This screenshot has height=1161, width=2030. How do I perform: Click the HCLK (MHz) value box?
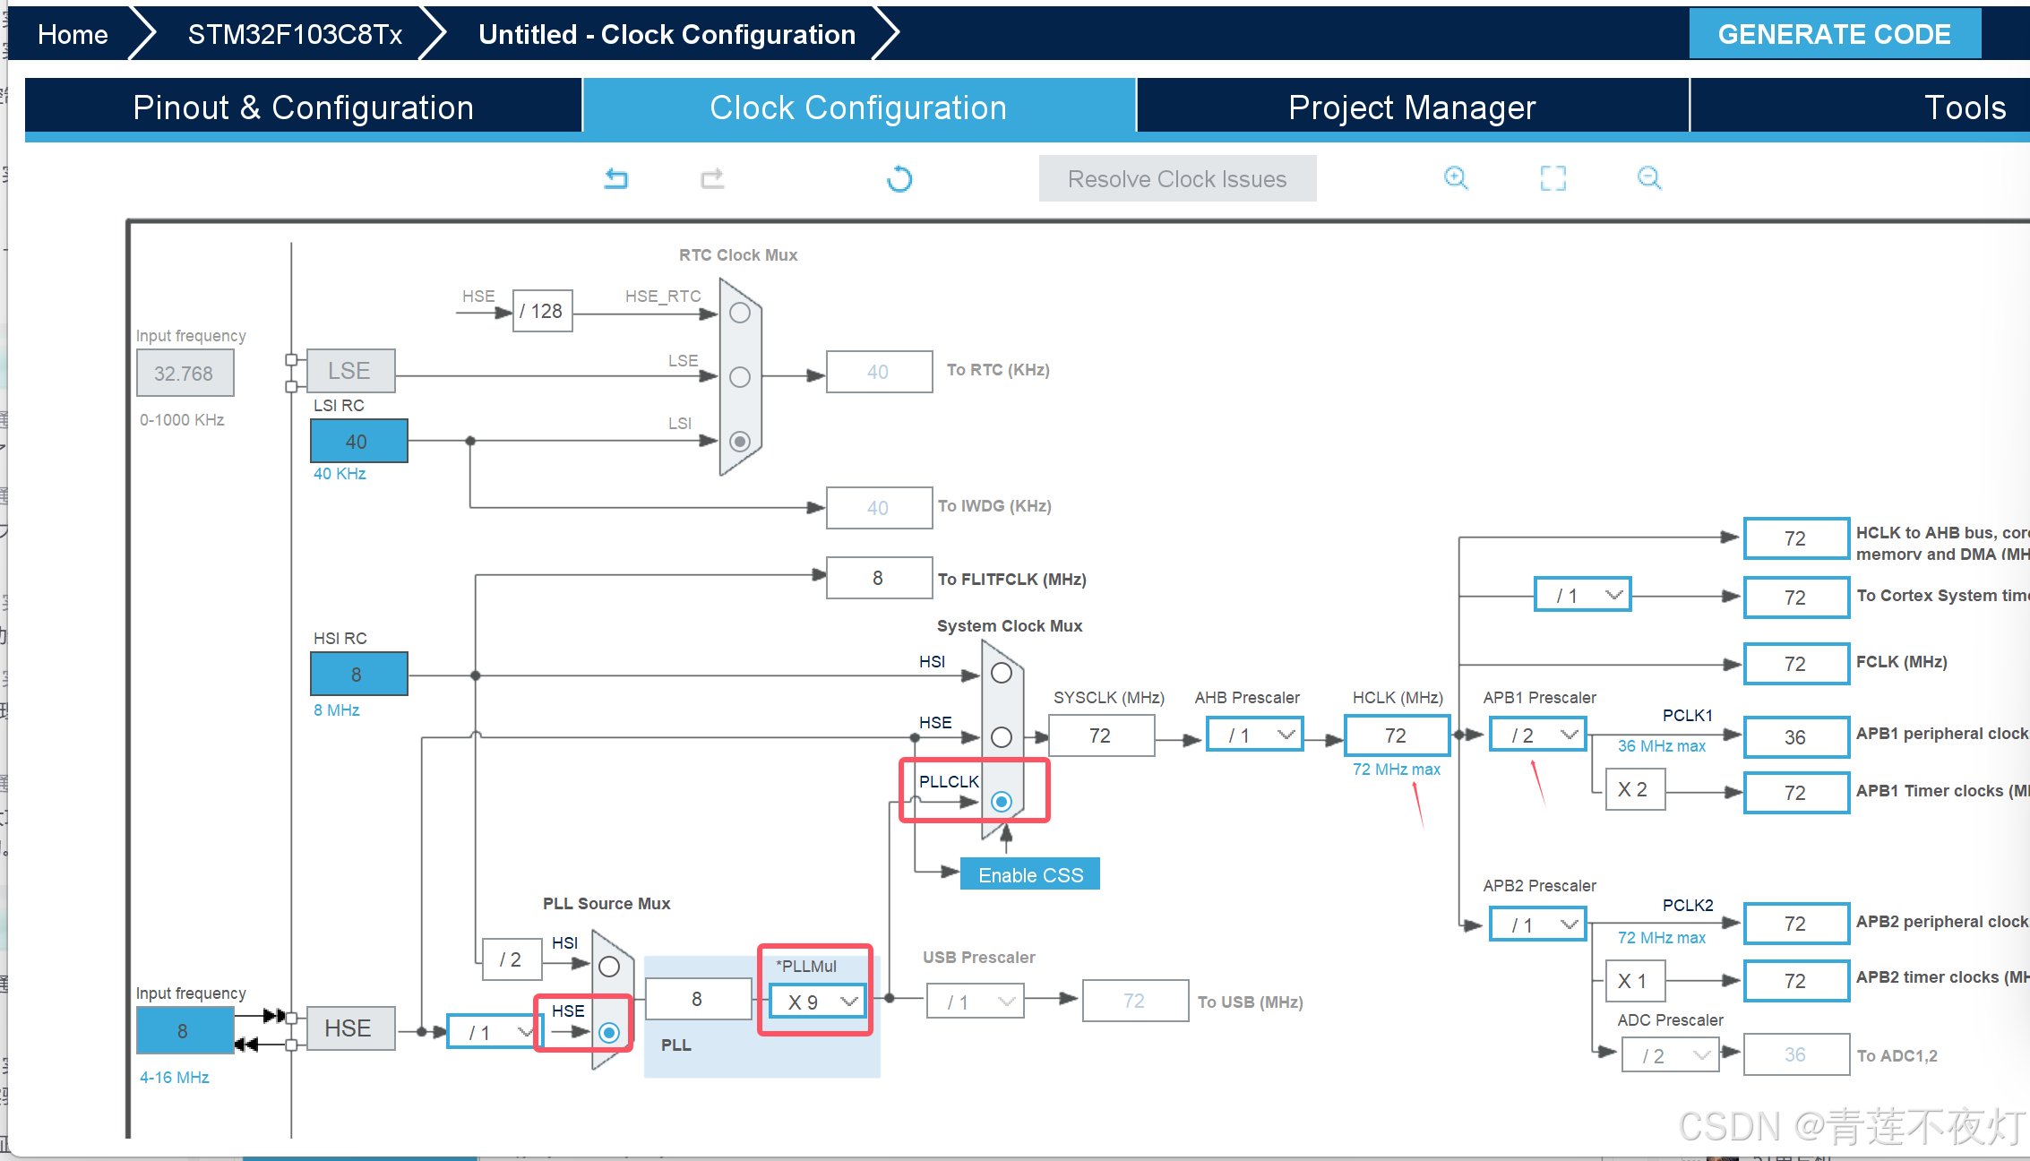pyautogui.click(x=1396, y=735)
